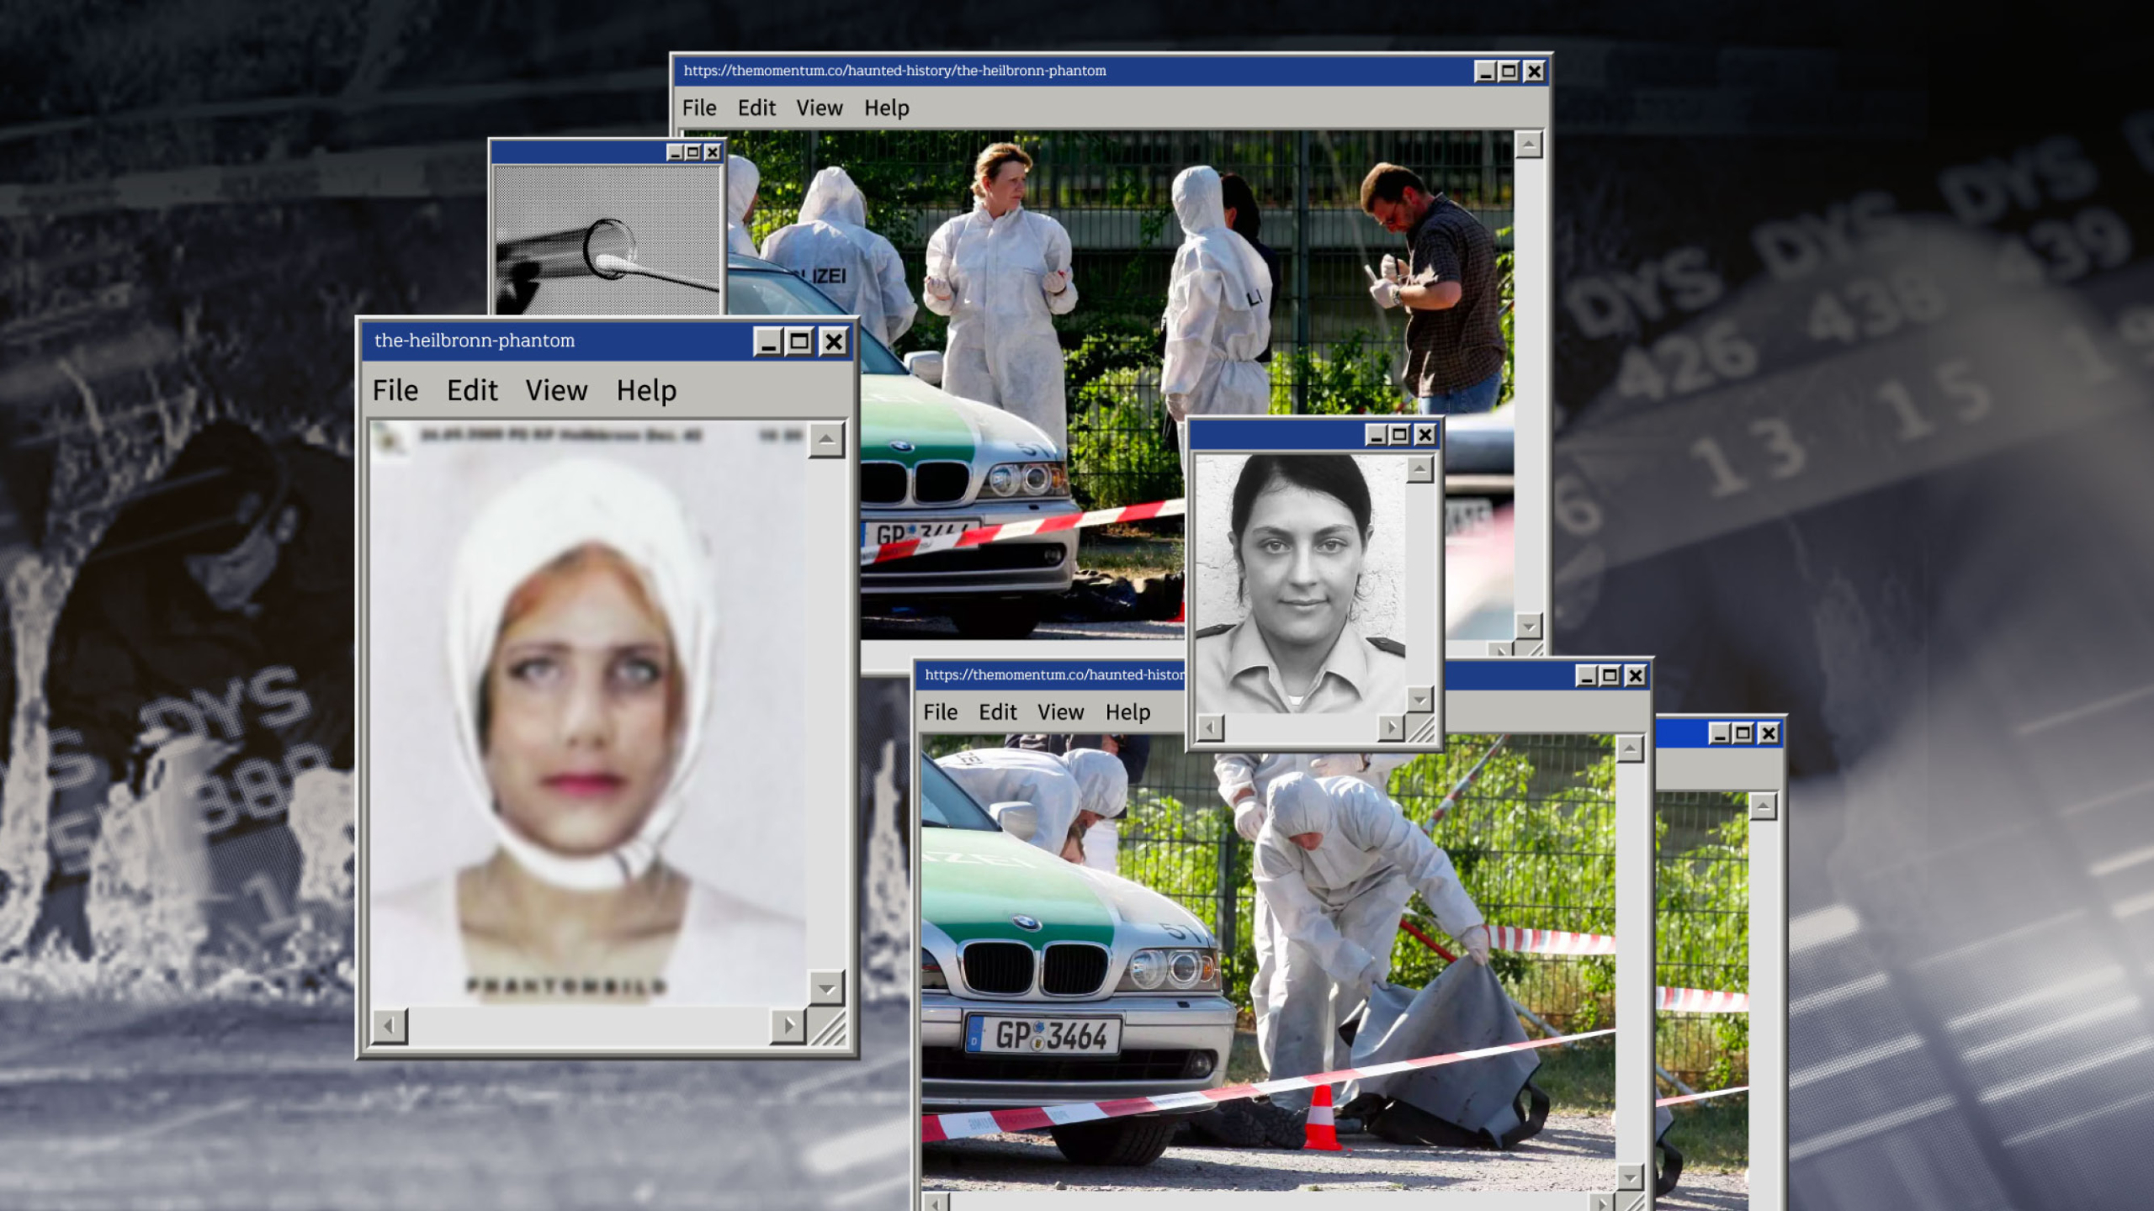This screenshot has height=1211, width=2154.
Task: Open Edit menu in the-heilbronn-phantom window
Action: pyautogui.click(x=472, y=390)
